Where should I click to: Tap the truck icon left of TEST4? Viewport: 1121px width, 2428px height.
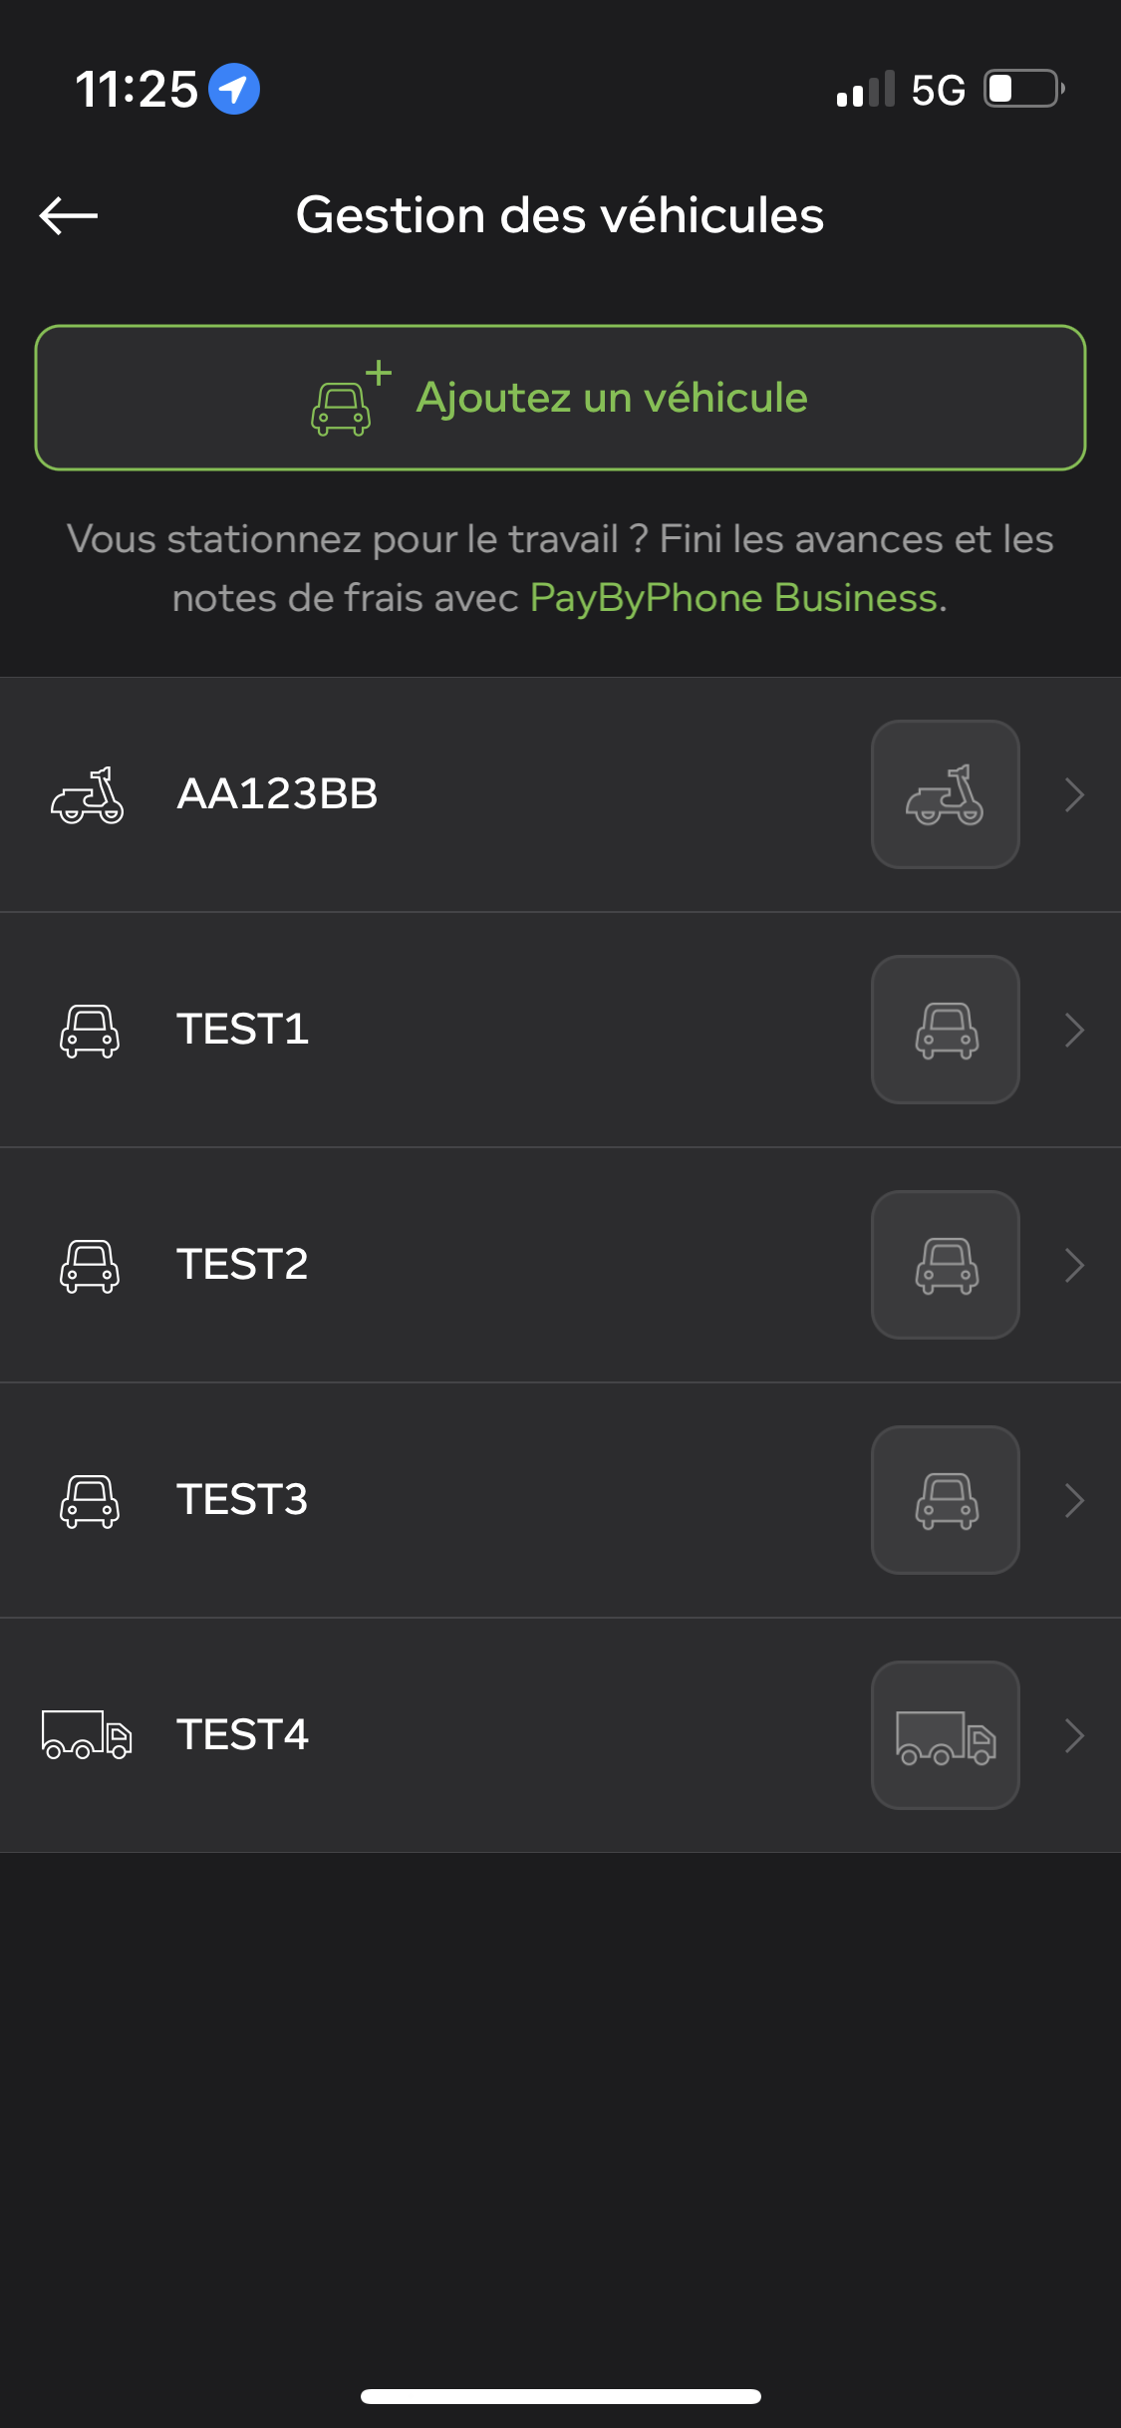click(87, 1735)
